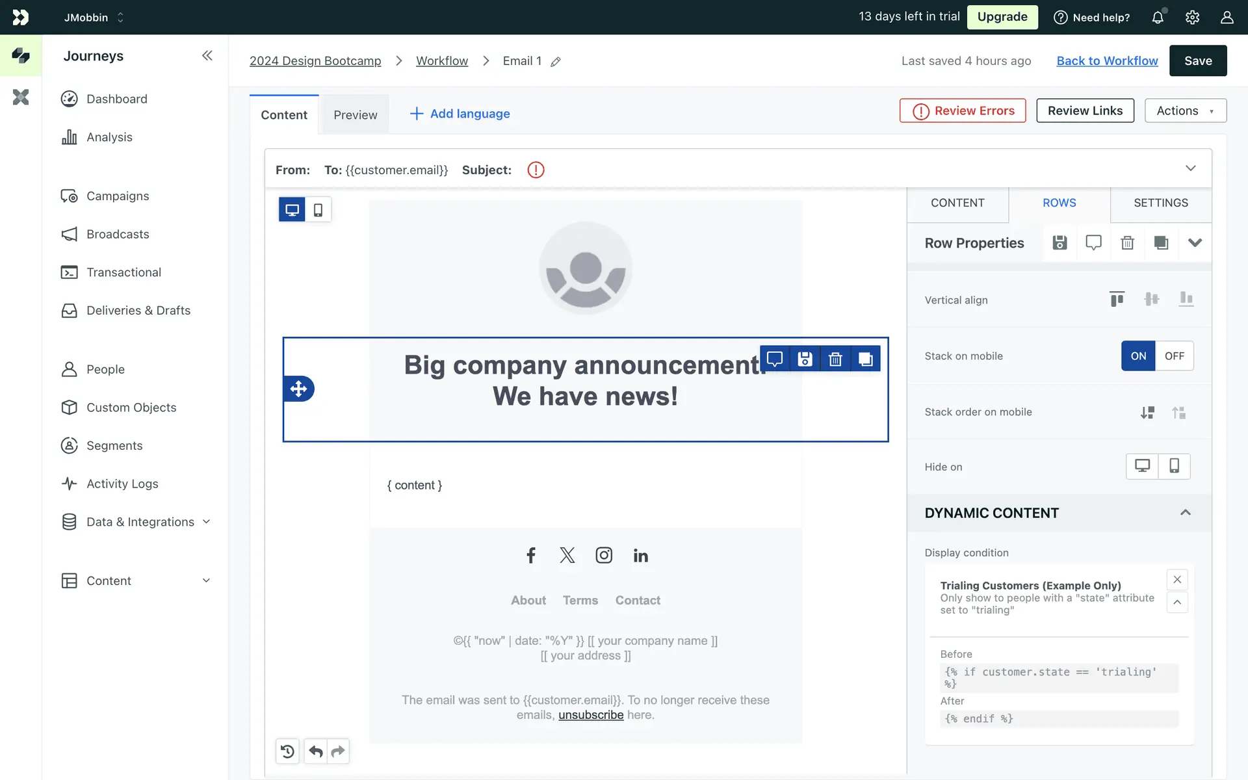1248x780 pixels.
Task: Collapse the Dynamic Content section
Action: [1185, 513]
